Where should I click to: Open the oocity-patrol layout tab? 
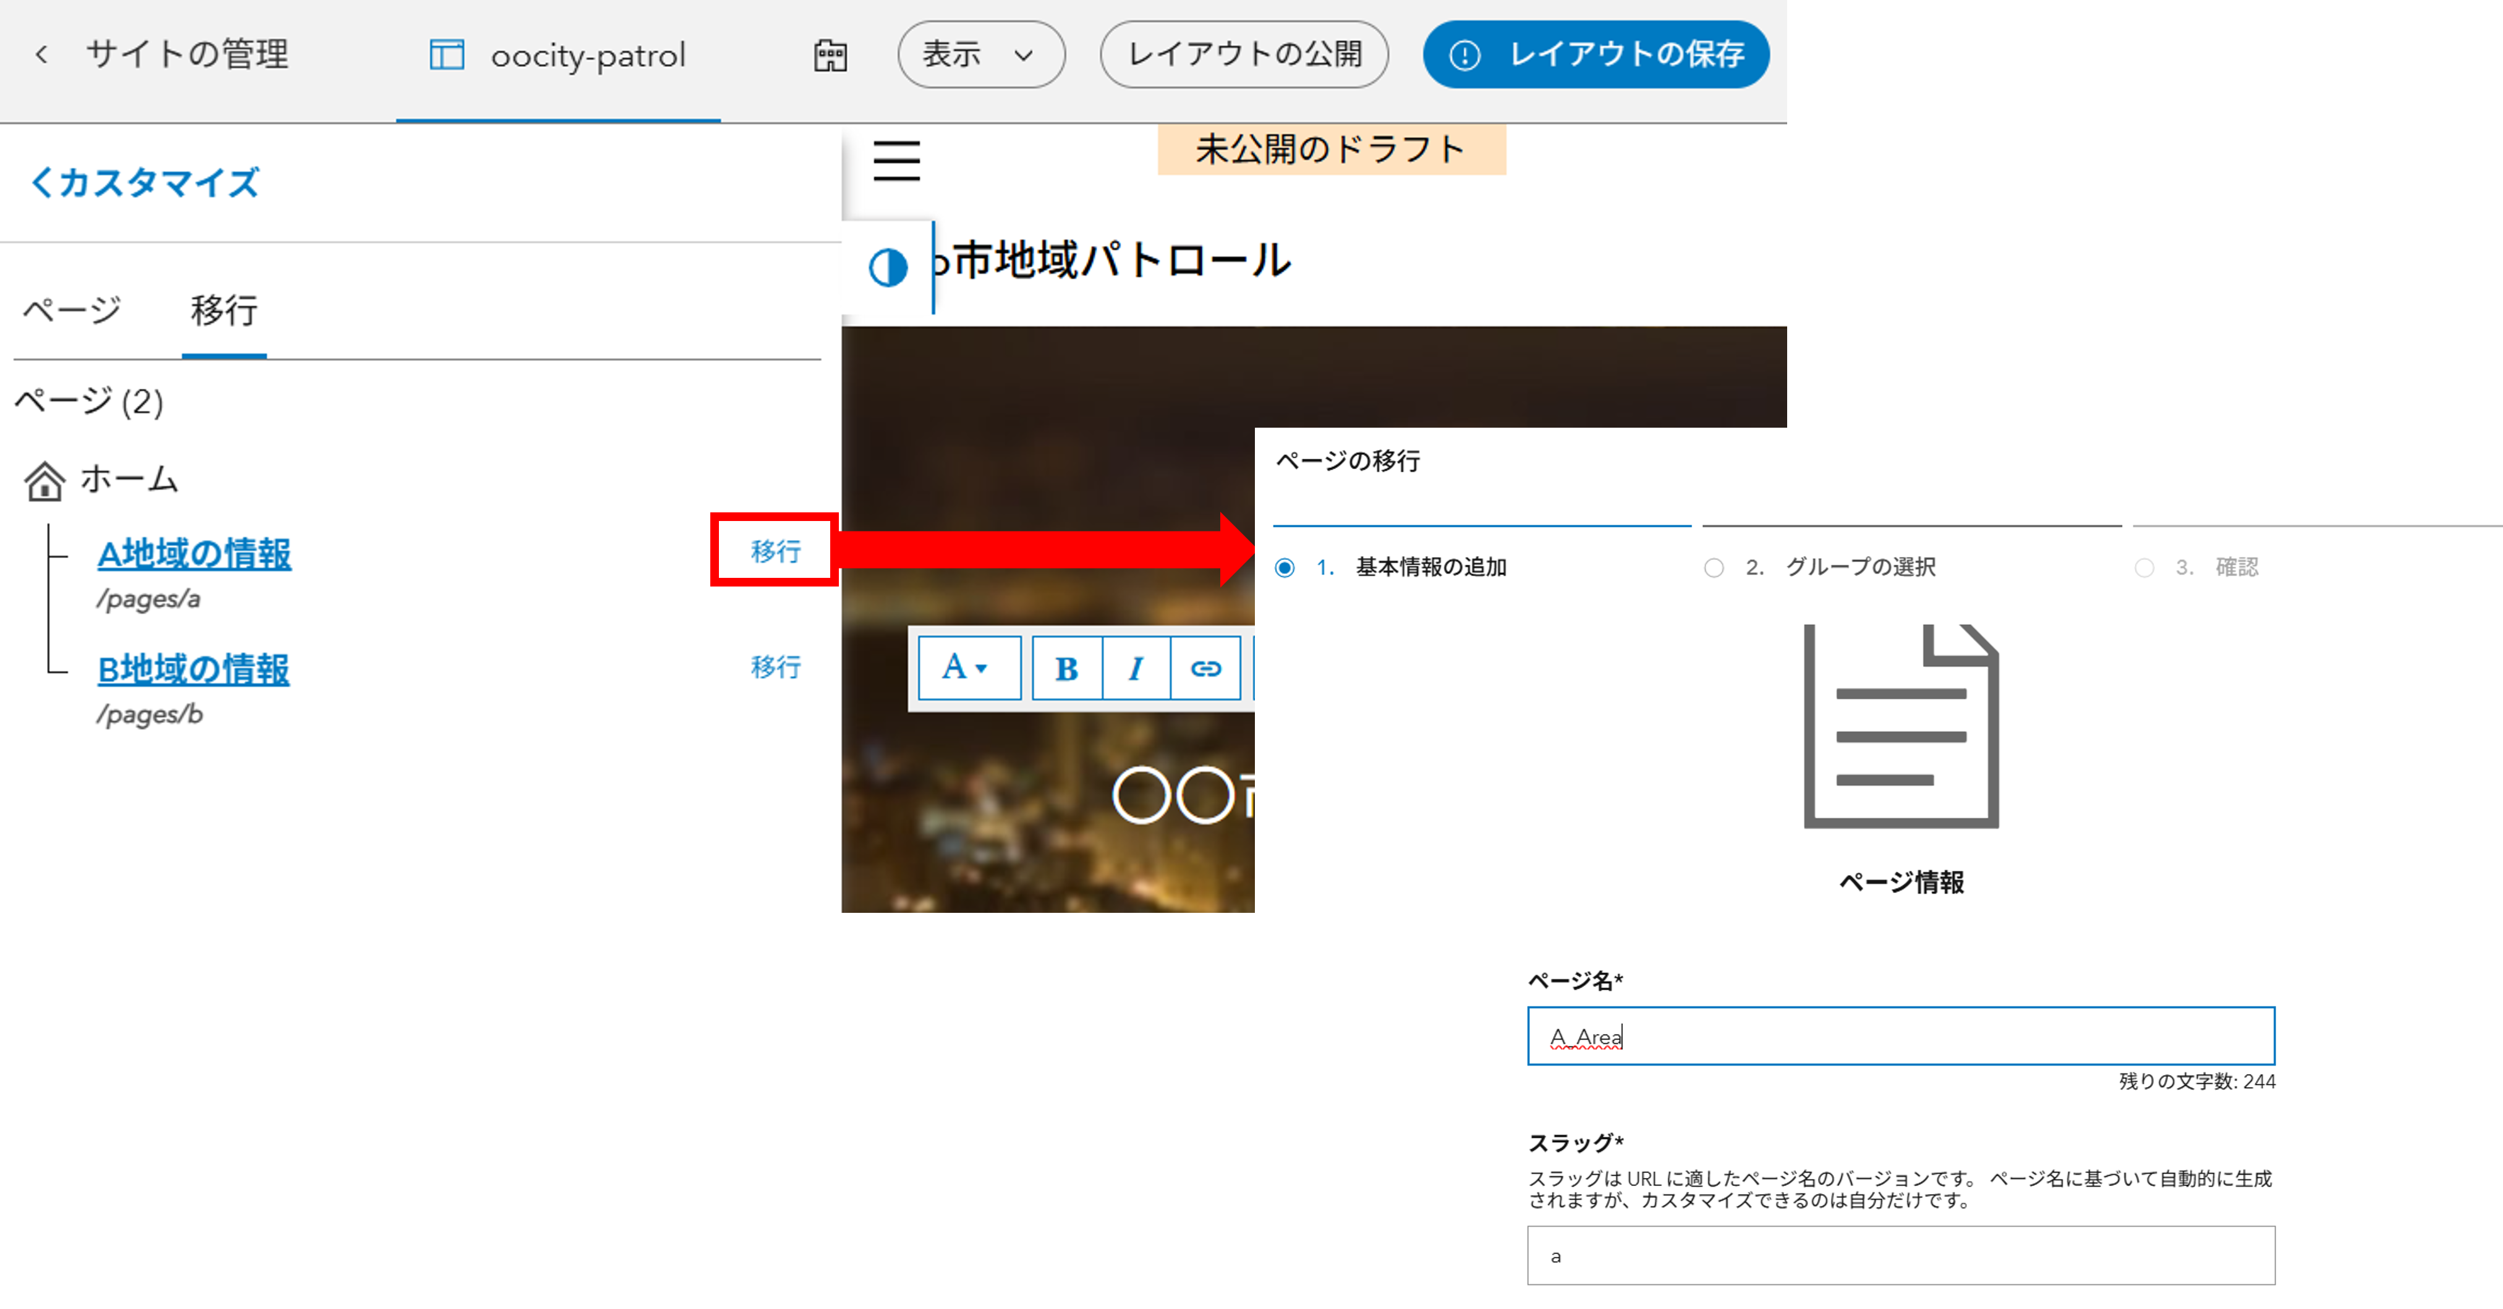(x=558, y=56)
